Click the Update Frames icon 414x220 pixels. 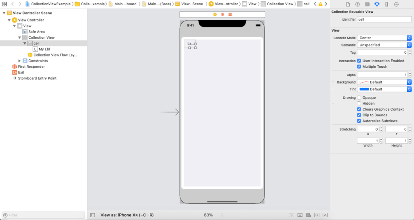click(291, 215)
